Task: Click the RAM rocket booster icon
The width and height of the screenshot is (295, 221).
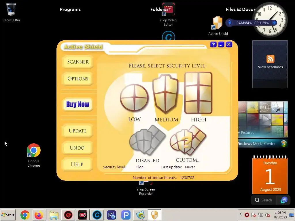Action: (230, 23)
